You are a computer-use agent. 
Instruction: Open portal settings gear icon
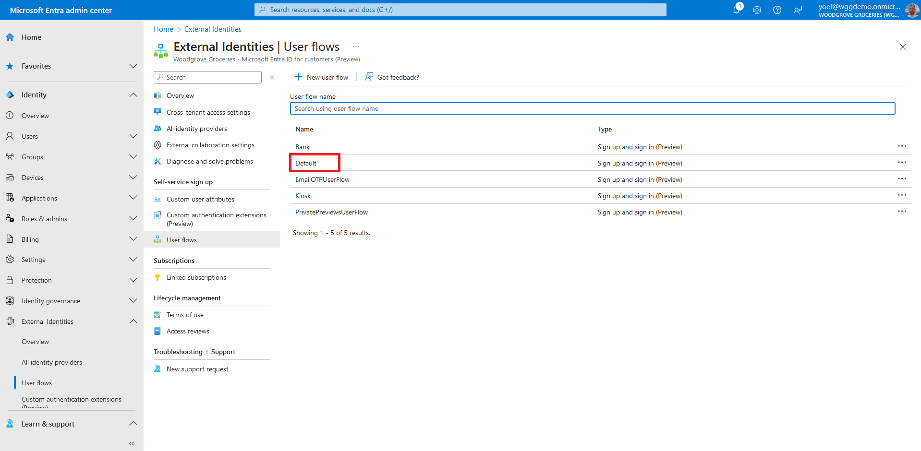(757, 10)
